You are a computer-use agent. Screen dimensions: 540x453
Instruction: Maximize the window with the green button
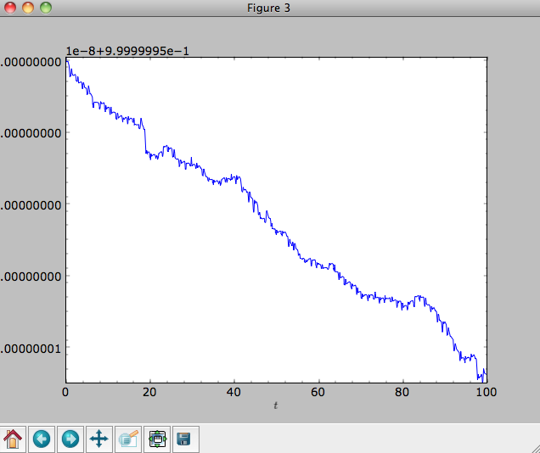46,8
